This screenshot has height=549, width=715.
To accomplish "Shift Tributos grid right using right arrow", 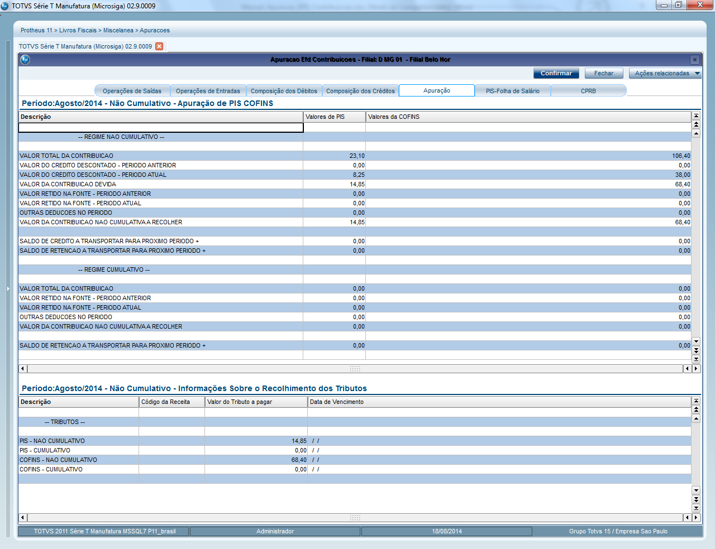I will (696, 518).
